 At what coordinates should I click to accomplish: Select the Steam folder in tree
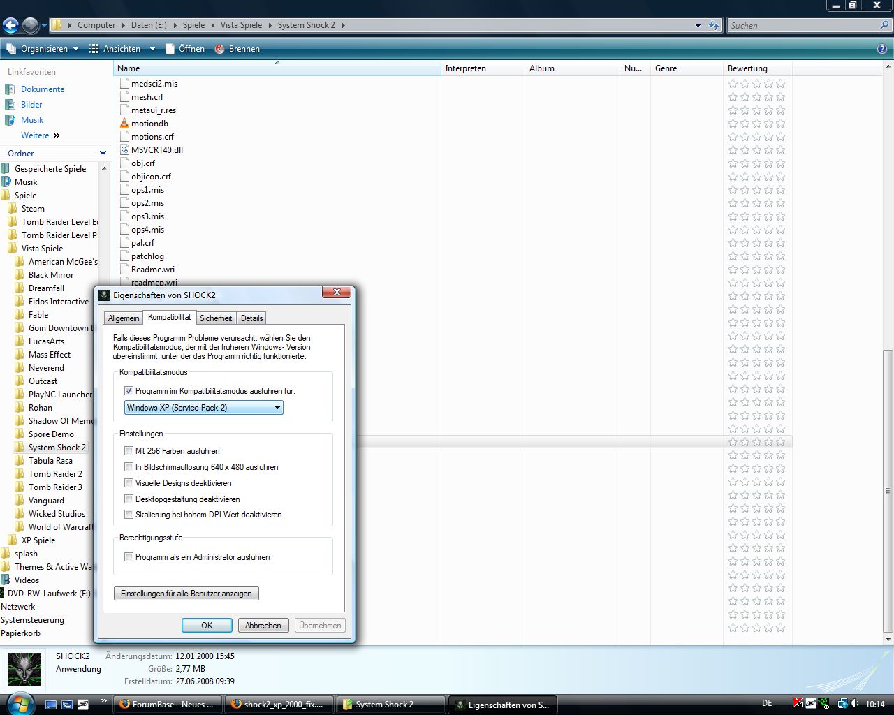[x=33, y=209]
